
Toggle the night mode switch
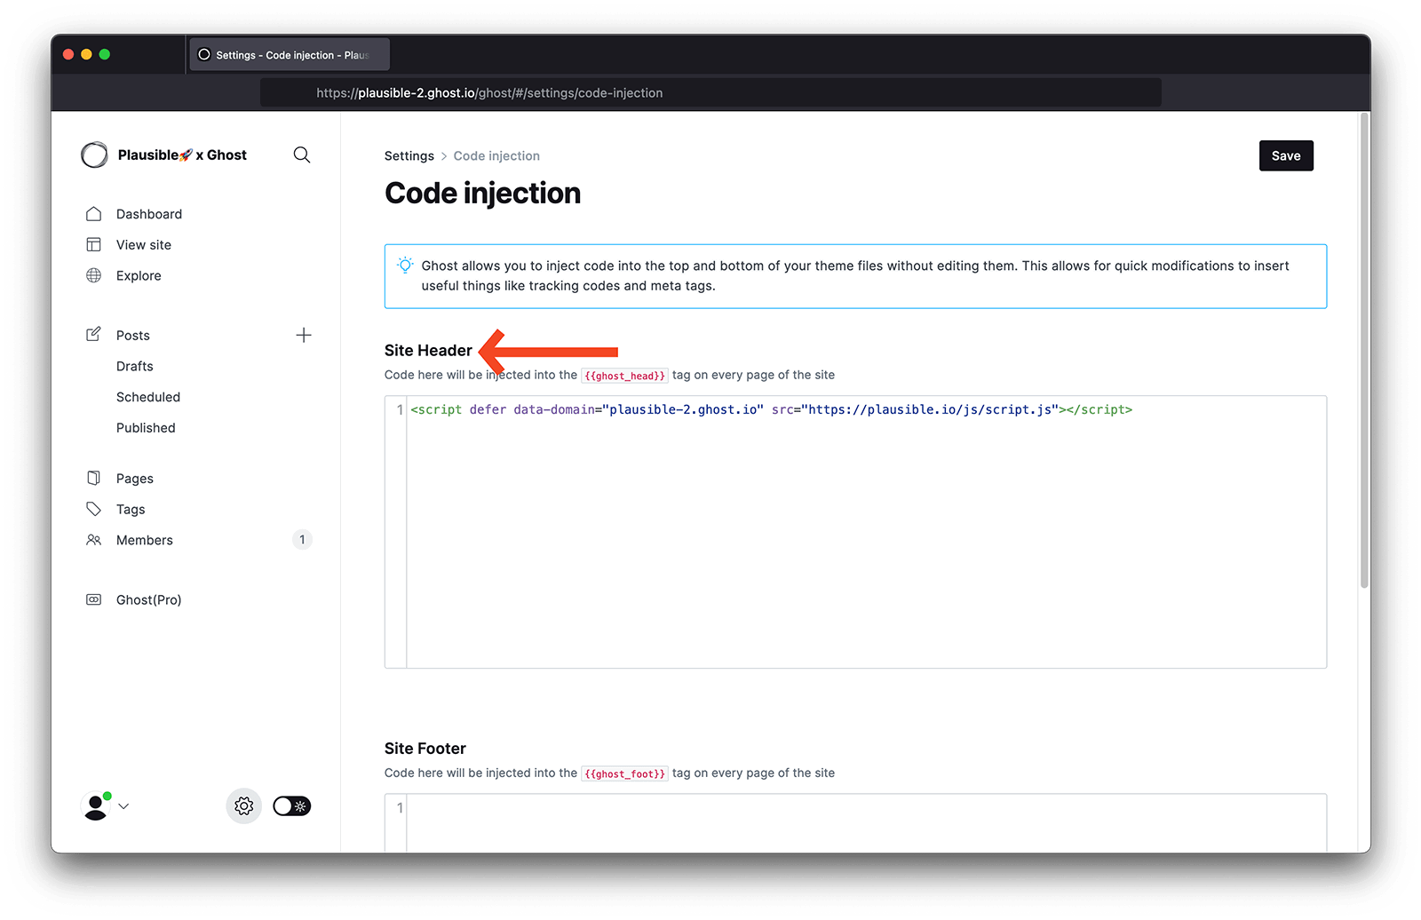(291, 806)
